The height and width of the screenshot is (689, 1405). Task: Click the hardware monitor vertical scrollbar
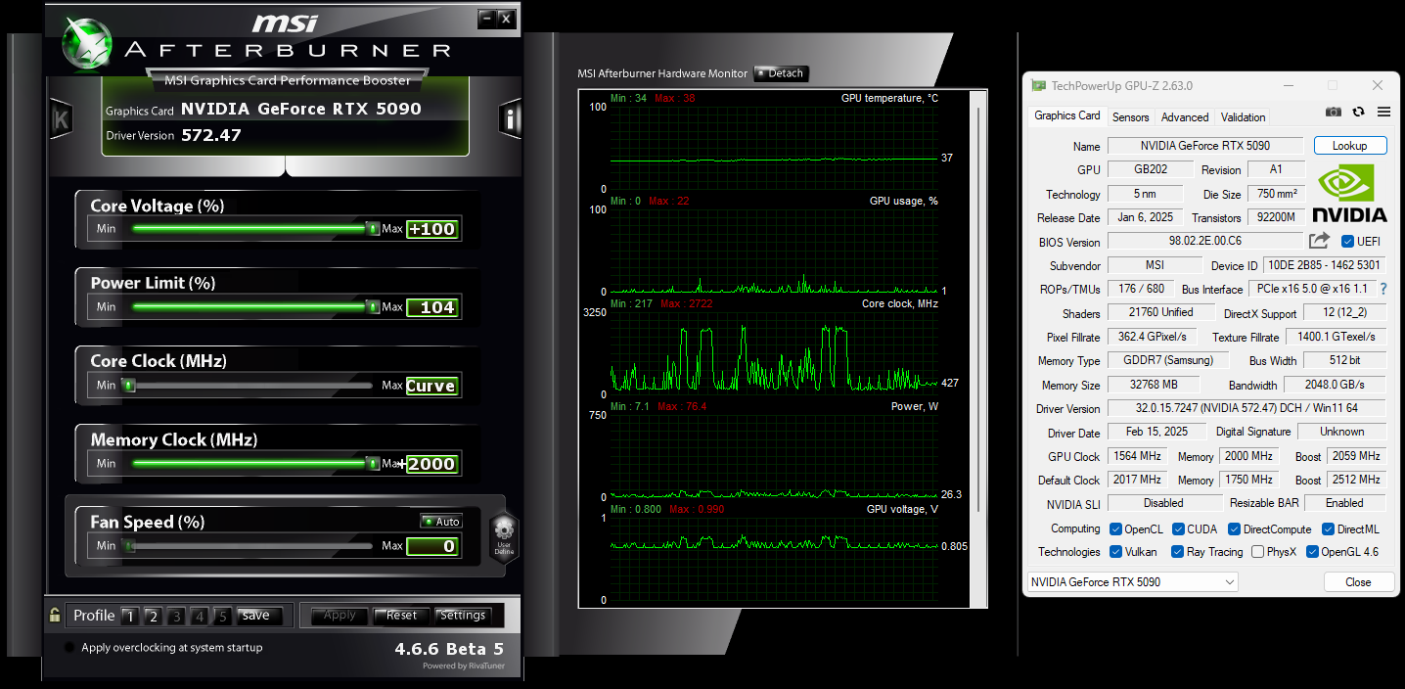click(x=979, y=307)
